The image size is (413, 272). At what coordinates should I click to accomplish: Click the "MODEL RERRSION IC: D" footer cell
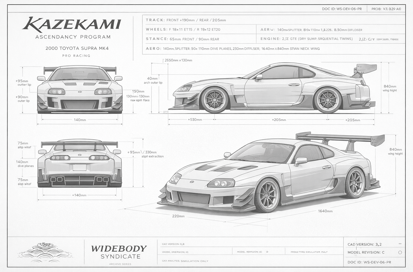point(253,252)
